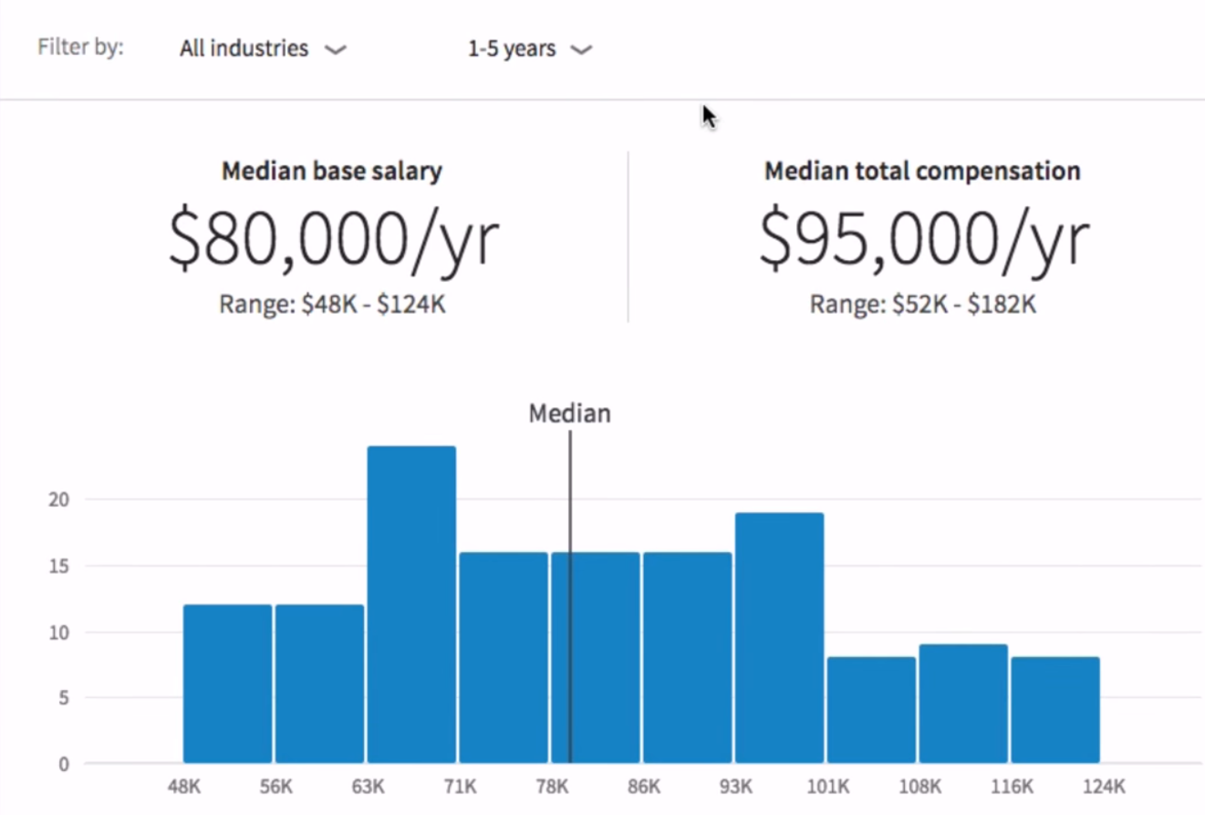Click the histogram bar between 108K and 116K
The image size is (1205, 815).
963,704
